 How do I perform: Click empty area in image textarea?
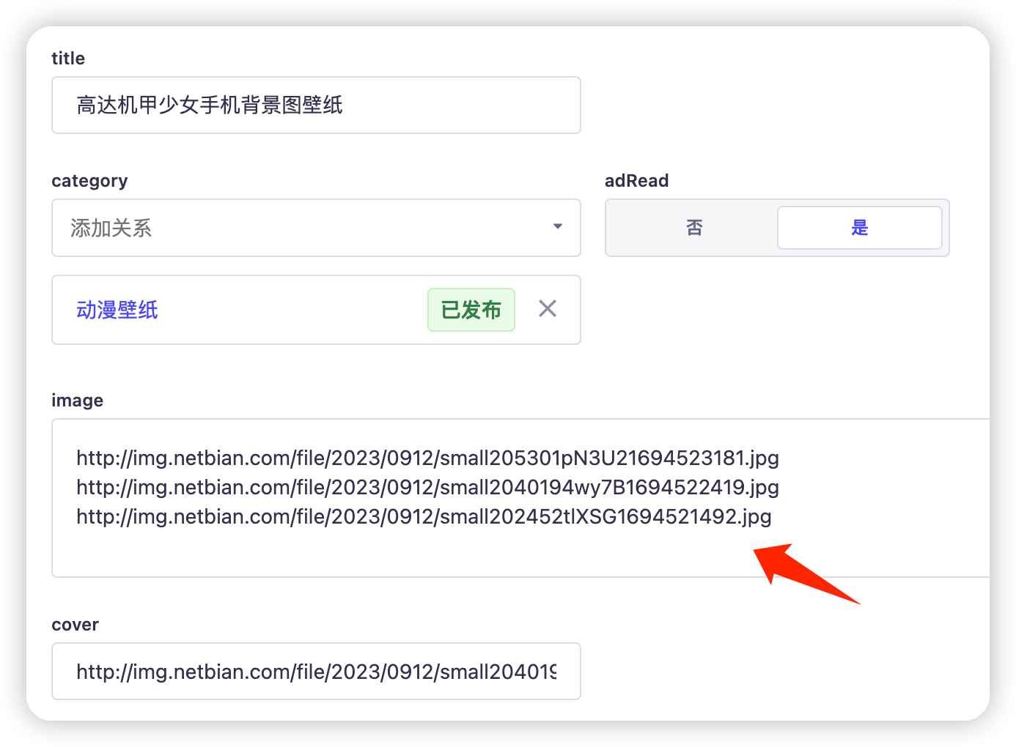pyautogui.click(x=440, y=553)
